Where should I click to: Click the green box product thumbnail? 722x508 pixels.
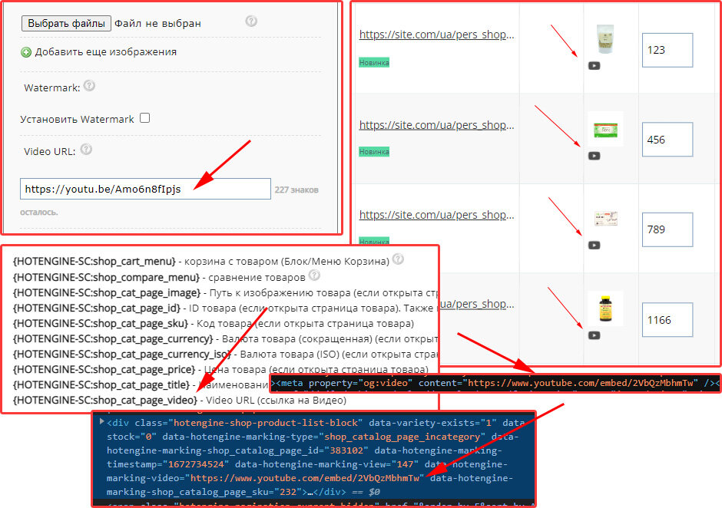pyautogui.click(x=605, y=130)
